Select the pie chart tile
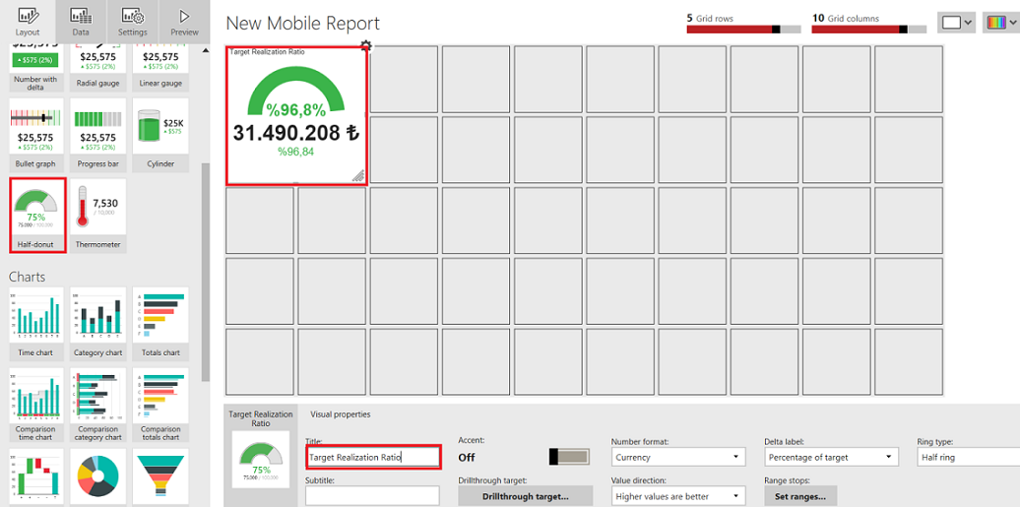 97,477
